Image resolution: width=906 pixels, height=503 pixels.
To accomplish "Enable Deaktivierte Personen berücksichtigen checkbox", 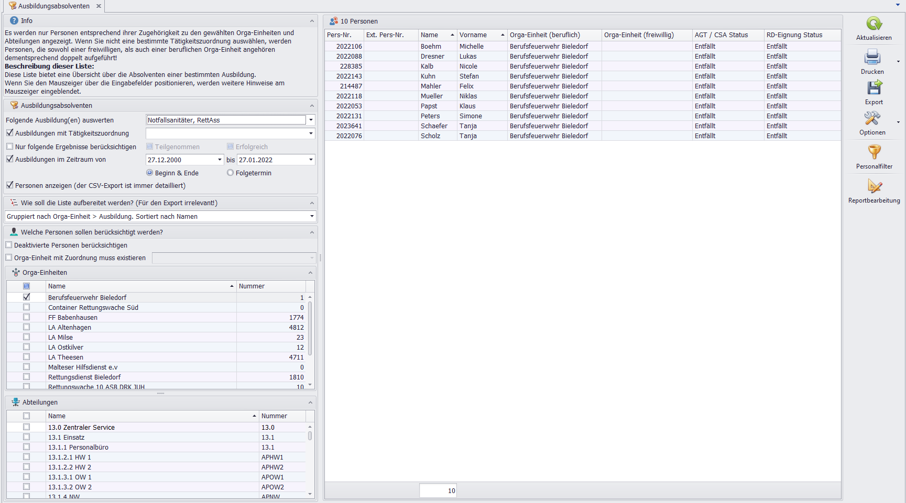I will (9, 245).
